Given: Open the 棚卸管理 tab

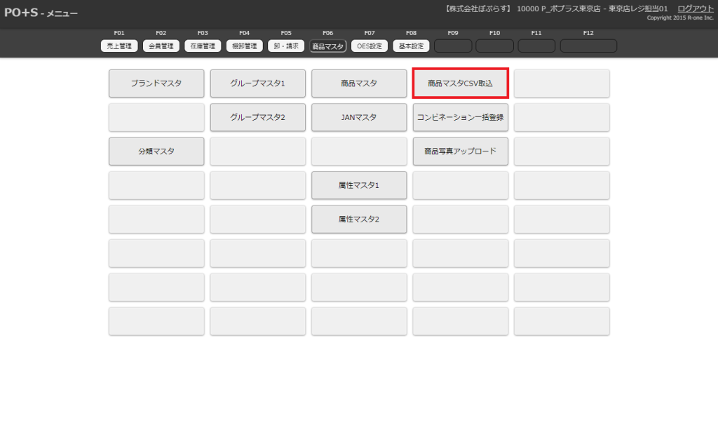Looking at the screenshot, I should click(245, 46).
